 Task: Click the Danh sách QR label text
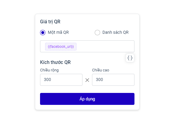point(115,32)
